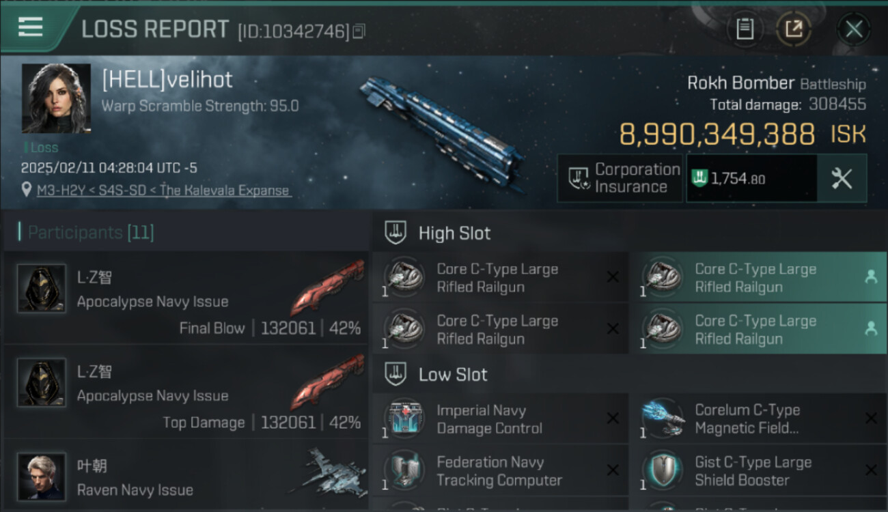888x512 pixels.
Task: Open the clipboard notes icon
Action: pos(745,29)
